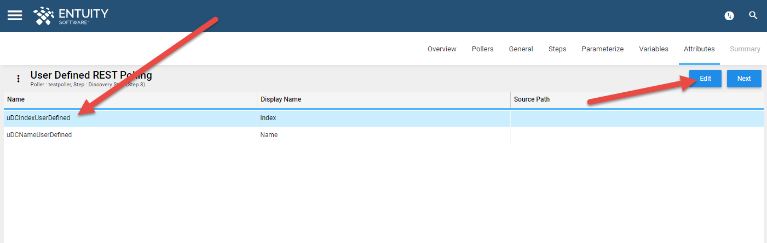This screenshot has height=243, width=767.
Task: Sort by the Name column header
Action: pos(130,99)
